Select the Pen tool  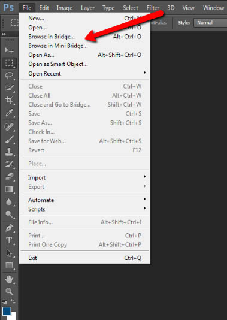9,228
